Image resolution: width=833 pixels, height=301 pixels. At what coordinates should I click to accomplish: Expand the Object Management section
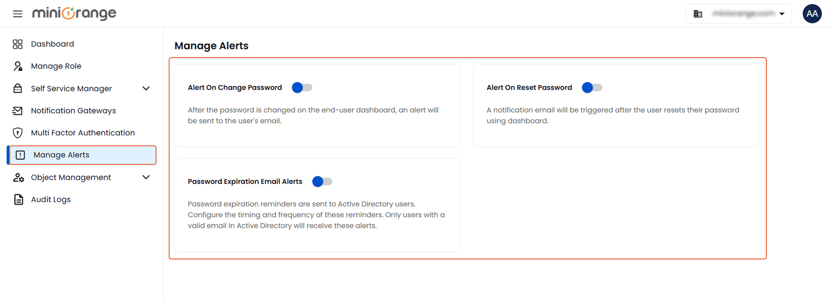(x=146, y=177)
